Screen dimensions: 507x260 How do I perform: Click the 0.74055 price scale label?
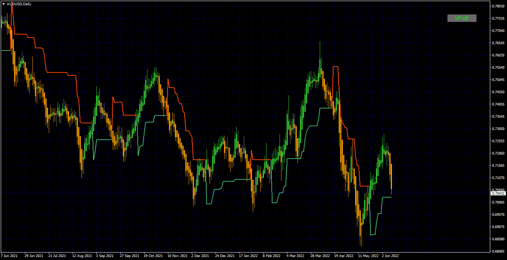pyautogui.click(x=498, y=104)
